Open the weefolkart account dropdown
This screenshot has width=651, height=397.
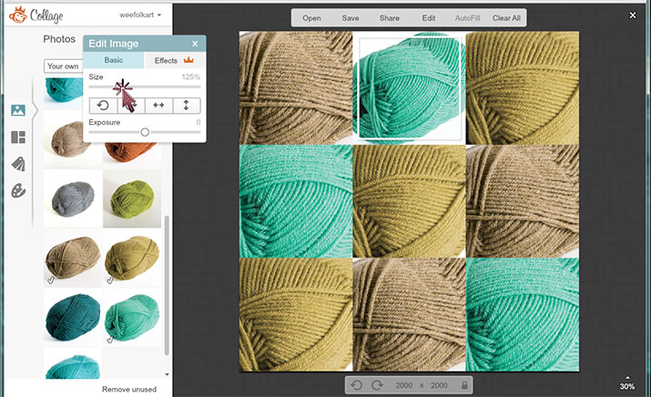click(140, 15)
